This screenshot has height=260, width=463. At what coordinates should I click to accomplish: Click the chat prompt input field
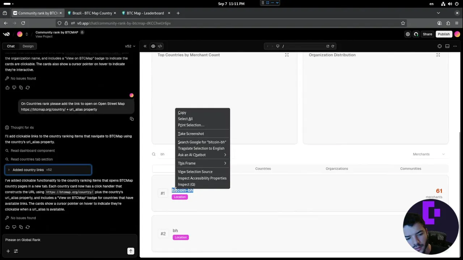[69, 240]
